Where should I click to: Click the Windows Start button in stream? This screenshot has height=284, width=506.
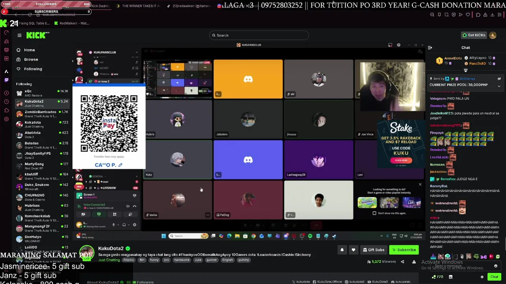pyautogui.click(x=164, y=236)
